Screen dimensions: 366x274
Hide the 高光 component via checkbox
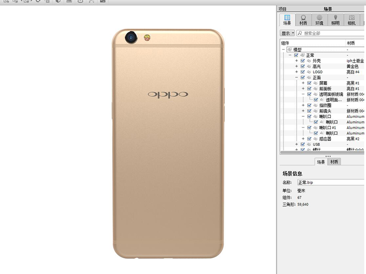tap(303, 66)
